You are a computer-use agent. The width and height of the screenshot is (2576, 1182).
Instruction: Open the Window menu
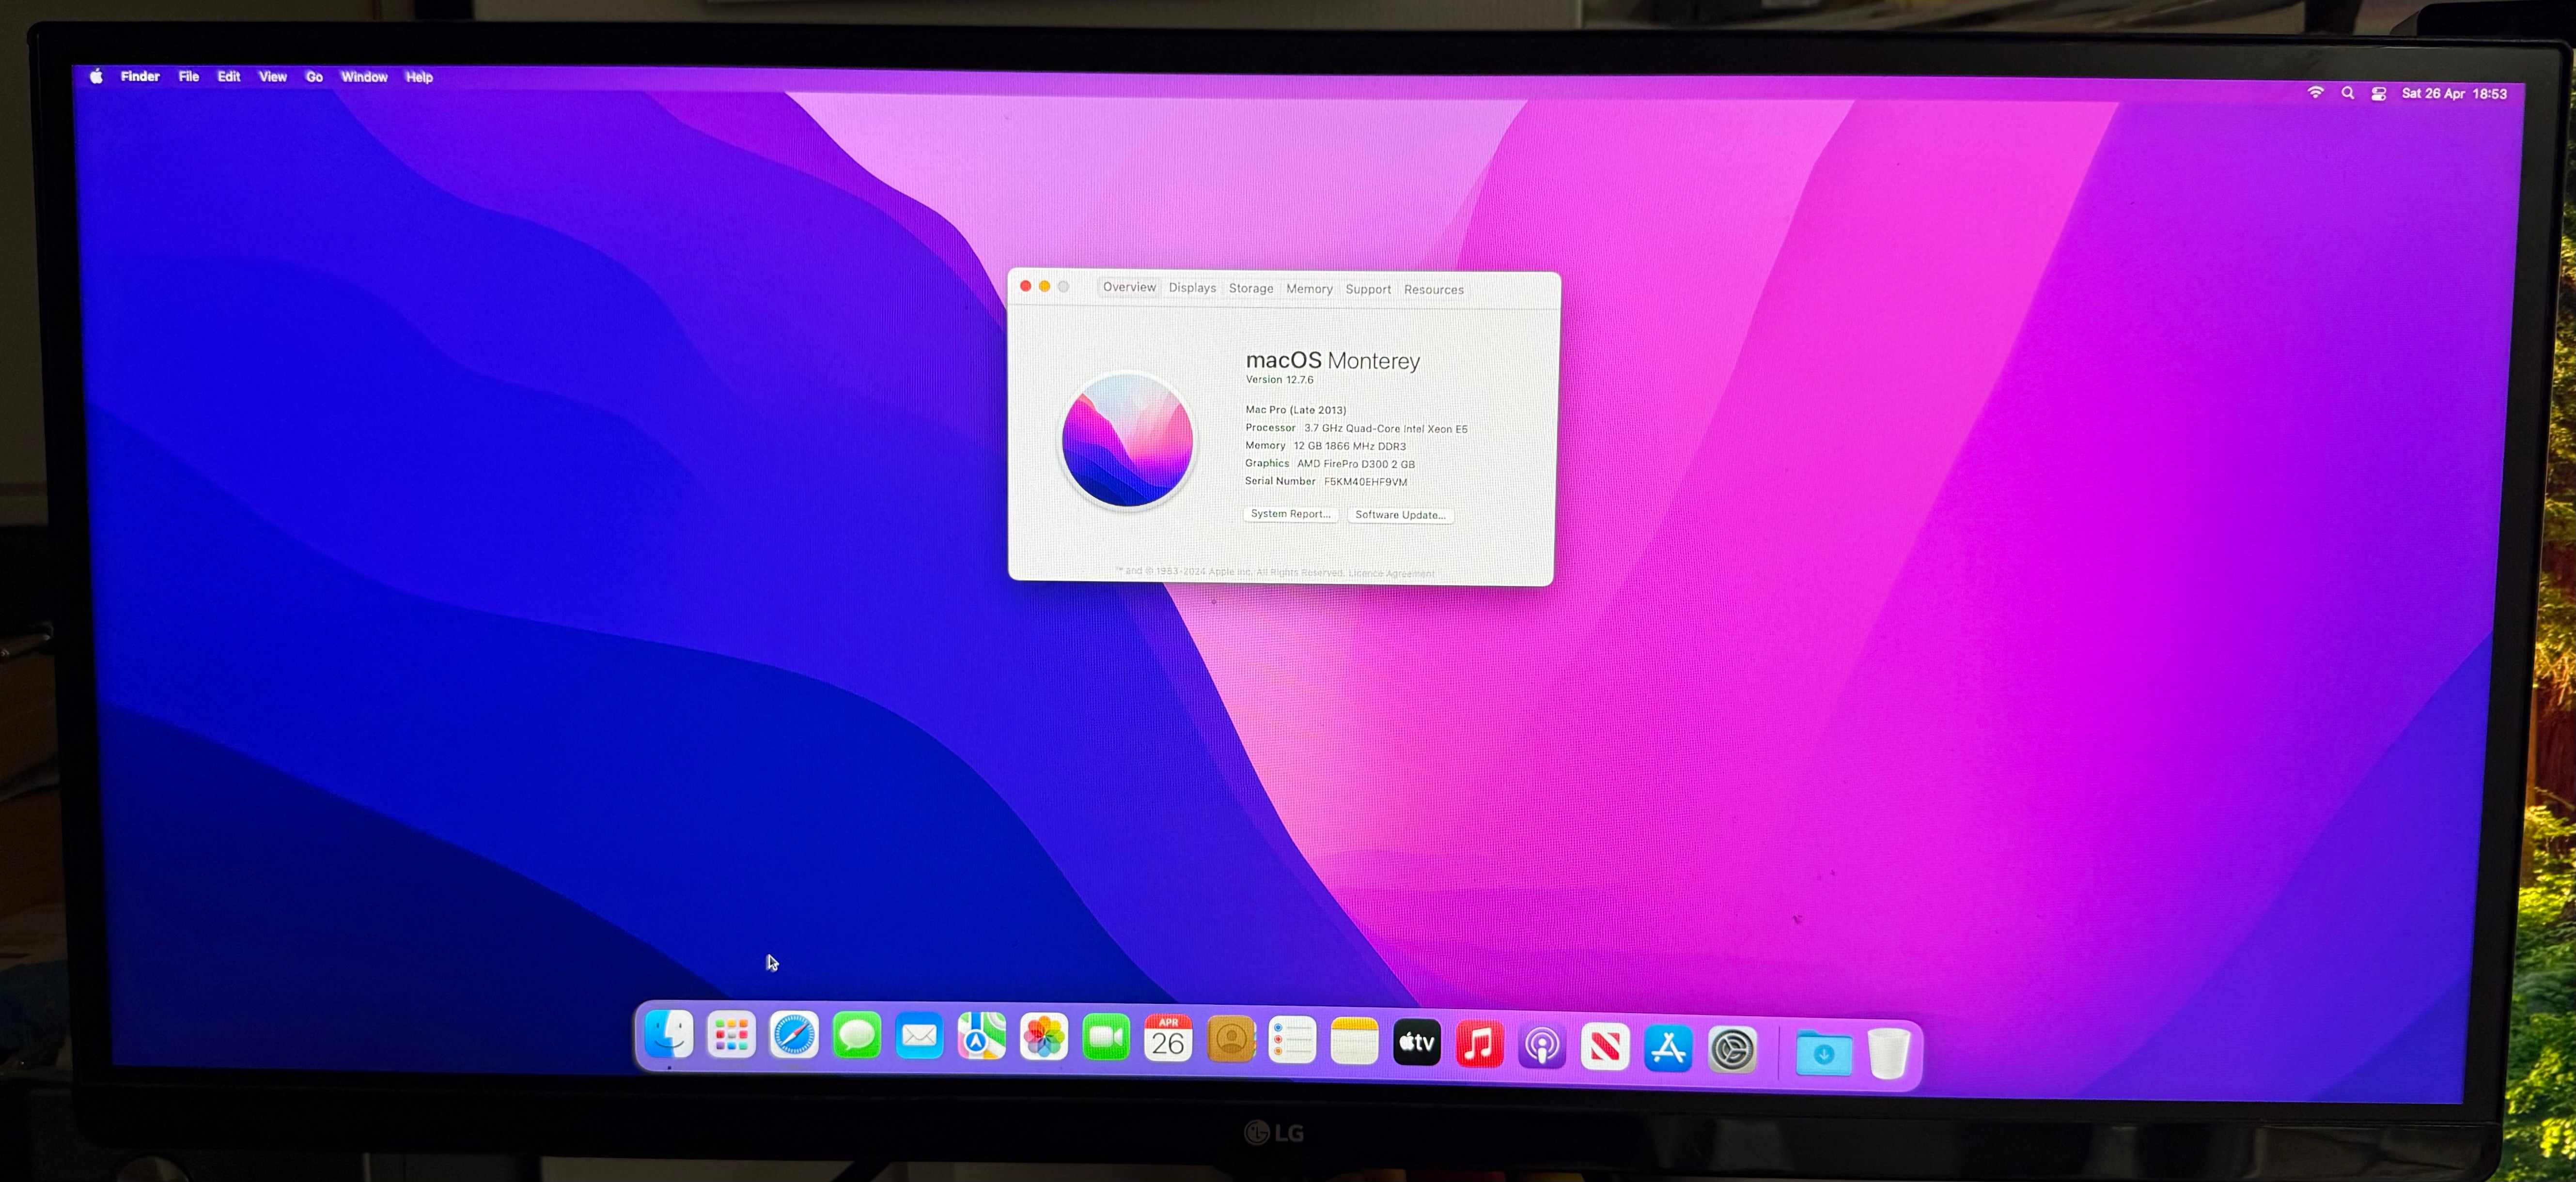(x=364, y=77)
